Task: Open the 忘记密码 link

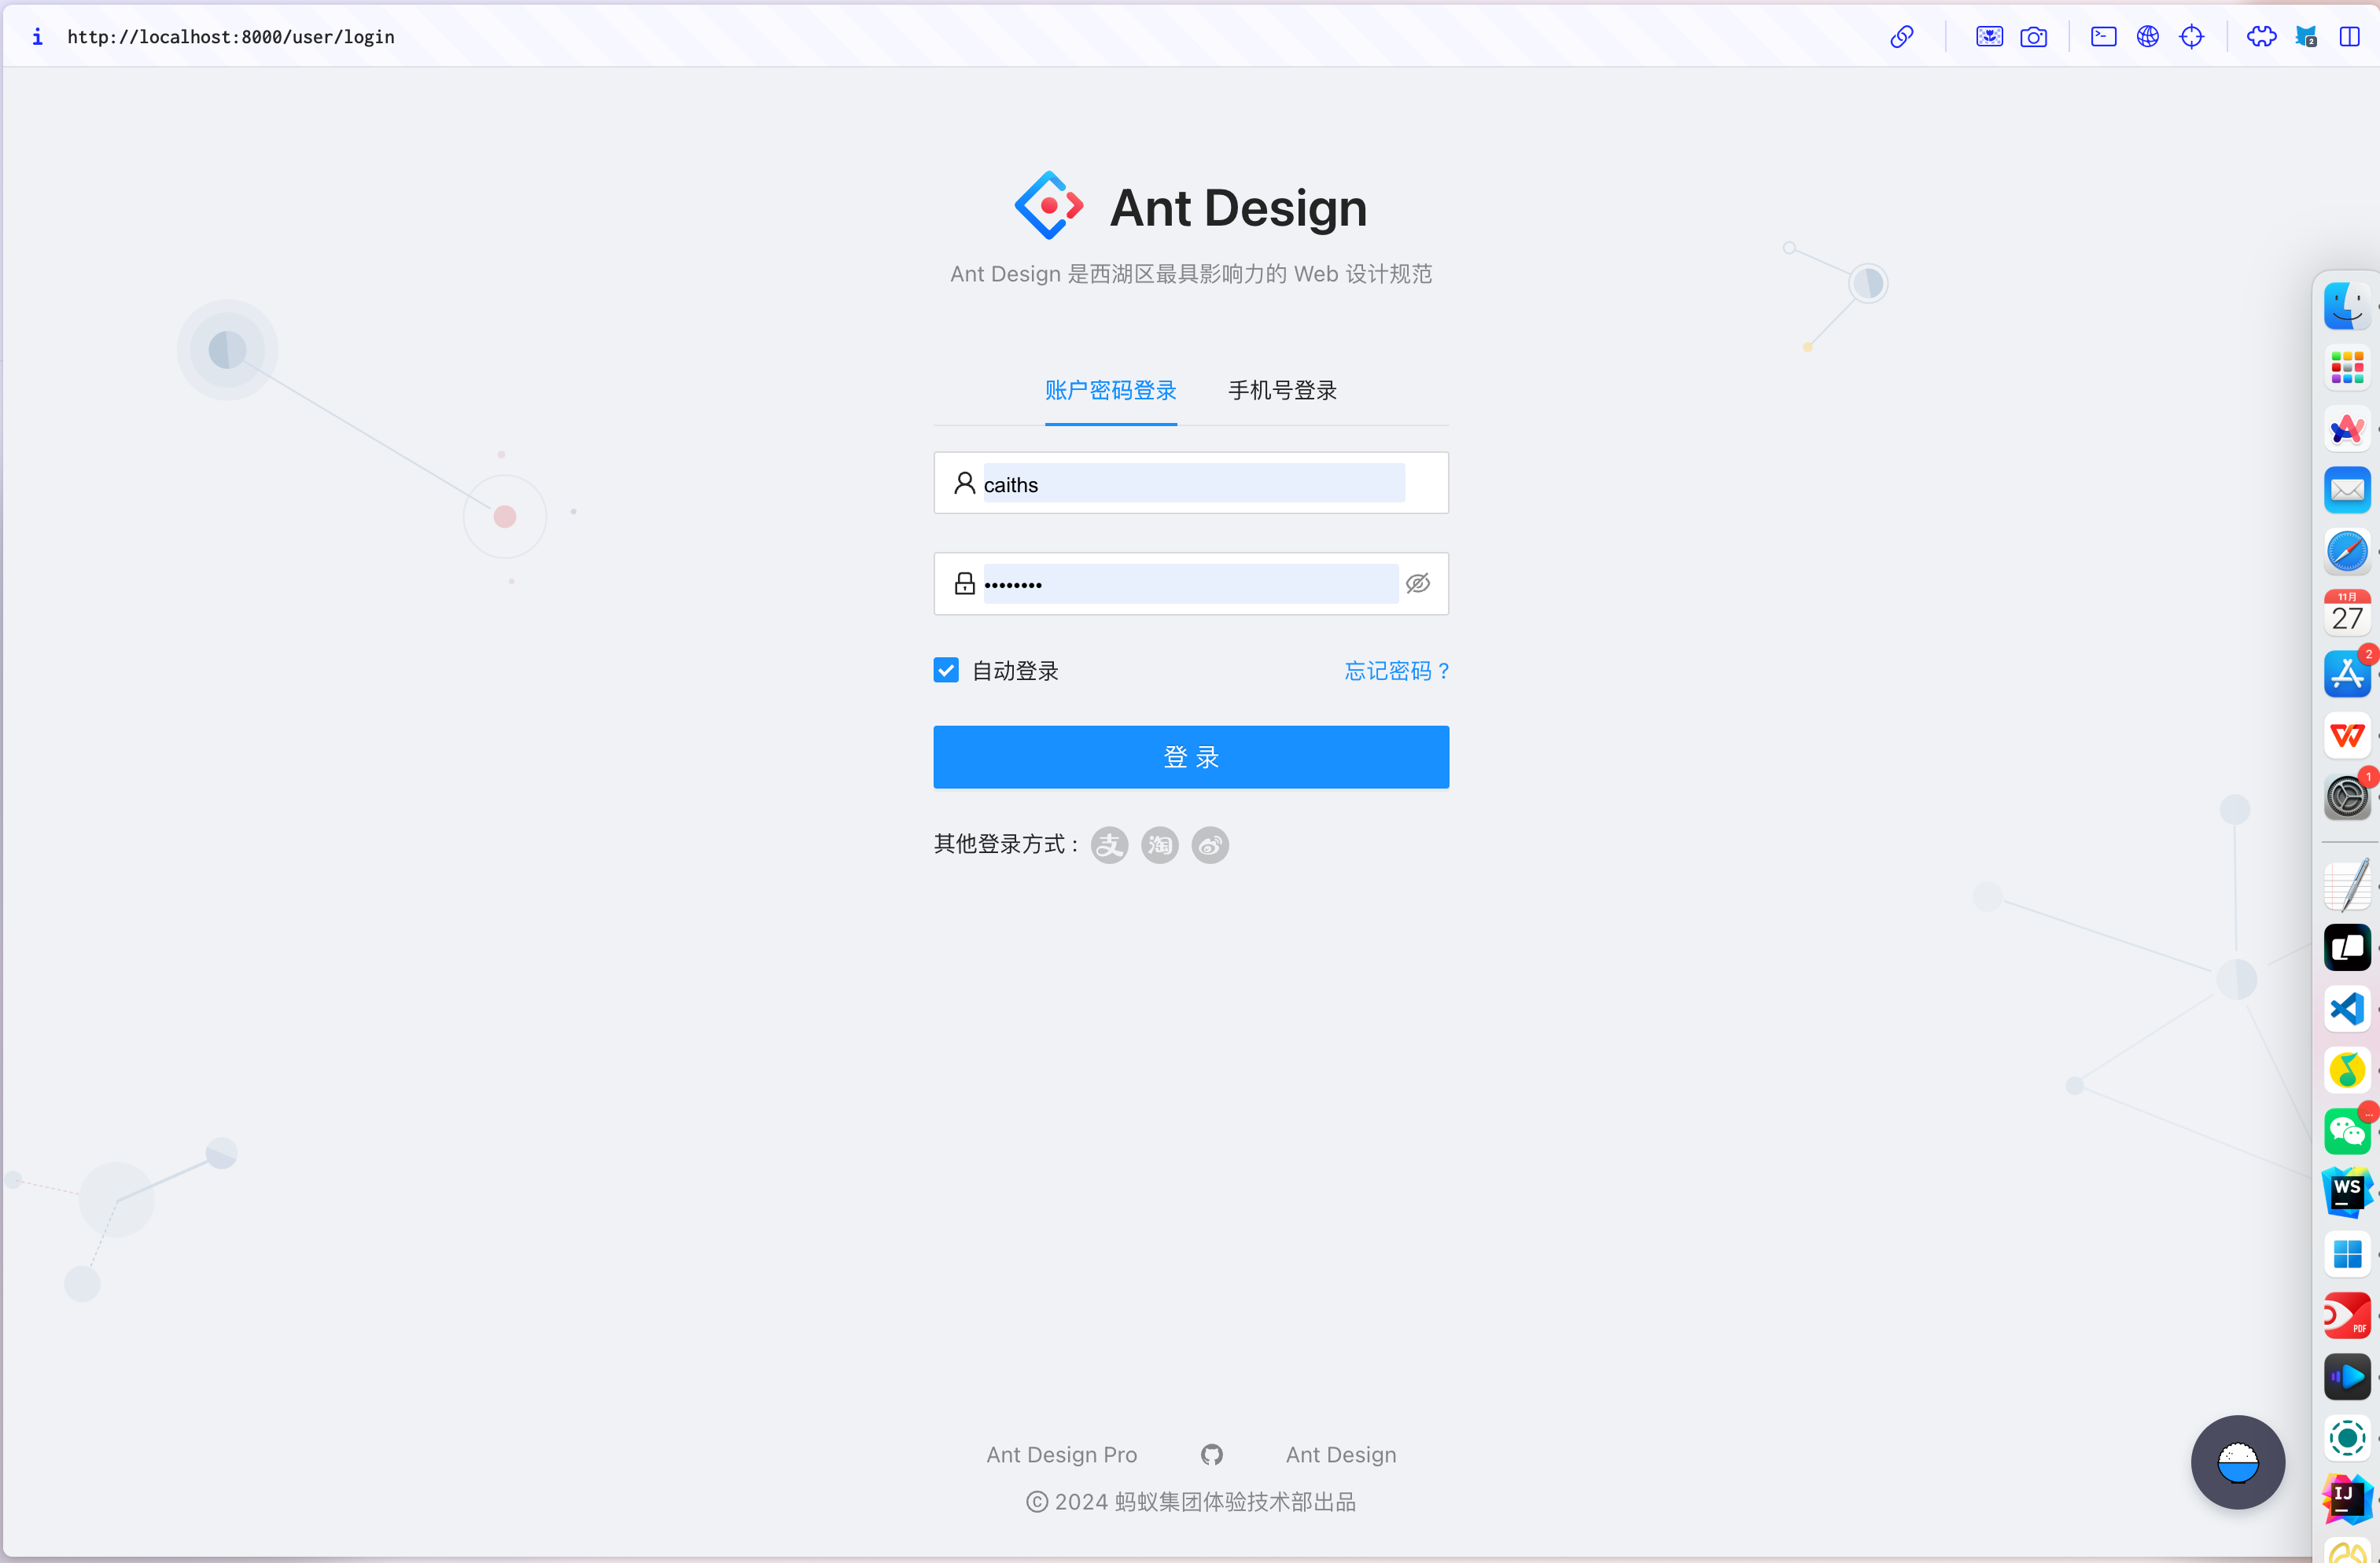Action: click(x=1396, y=671)
